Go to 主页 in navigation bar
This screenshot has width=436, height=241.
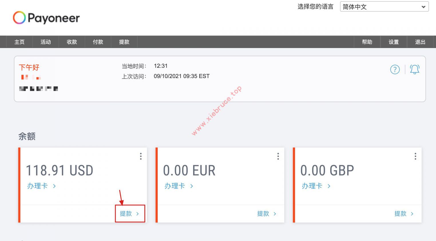[x=19, y=42]
